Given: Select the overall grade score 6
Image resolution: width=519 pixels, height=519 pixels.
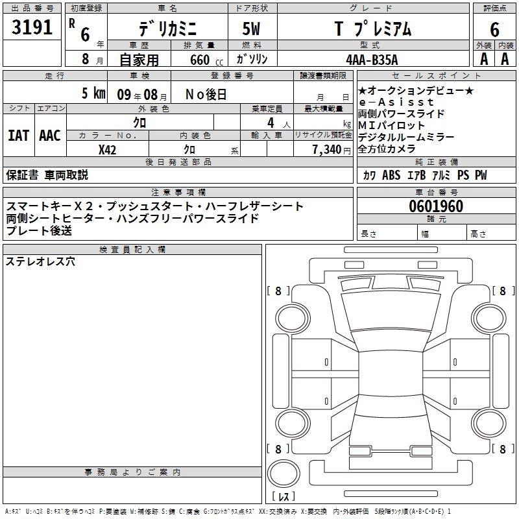Looking at the screenshot, I should click(x=494, y=29).
